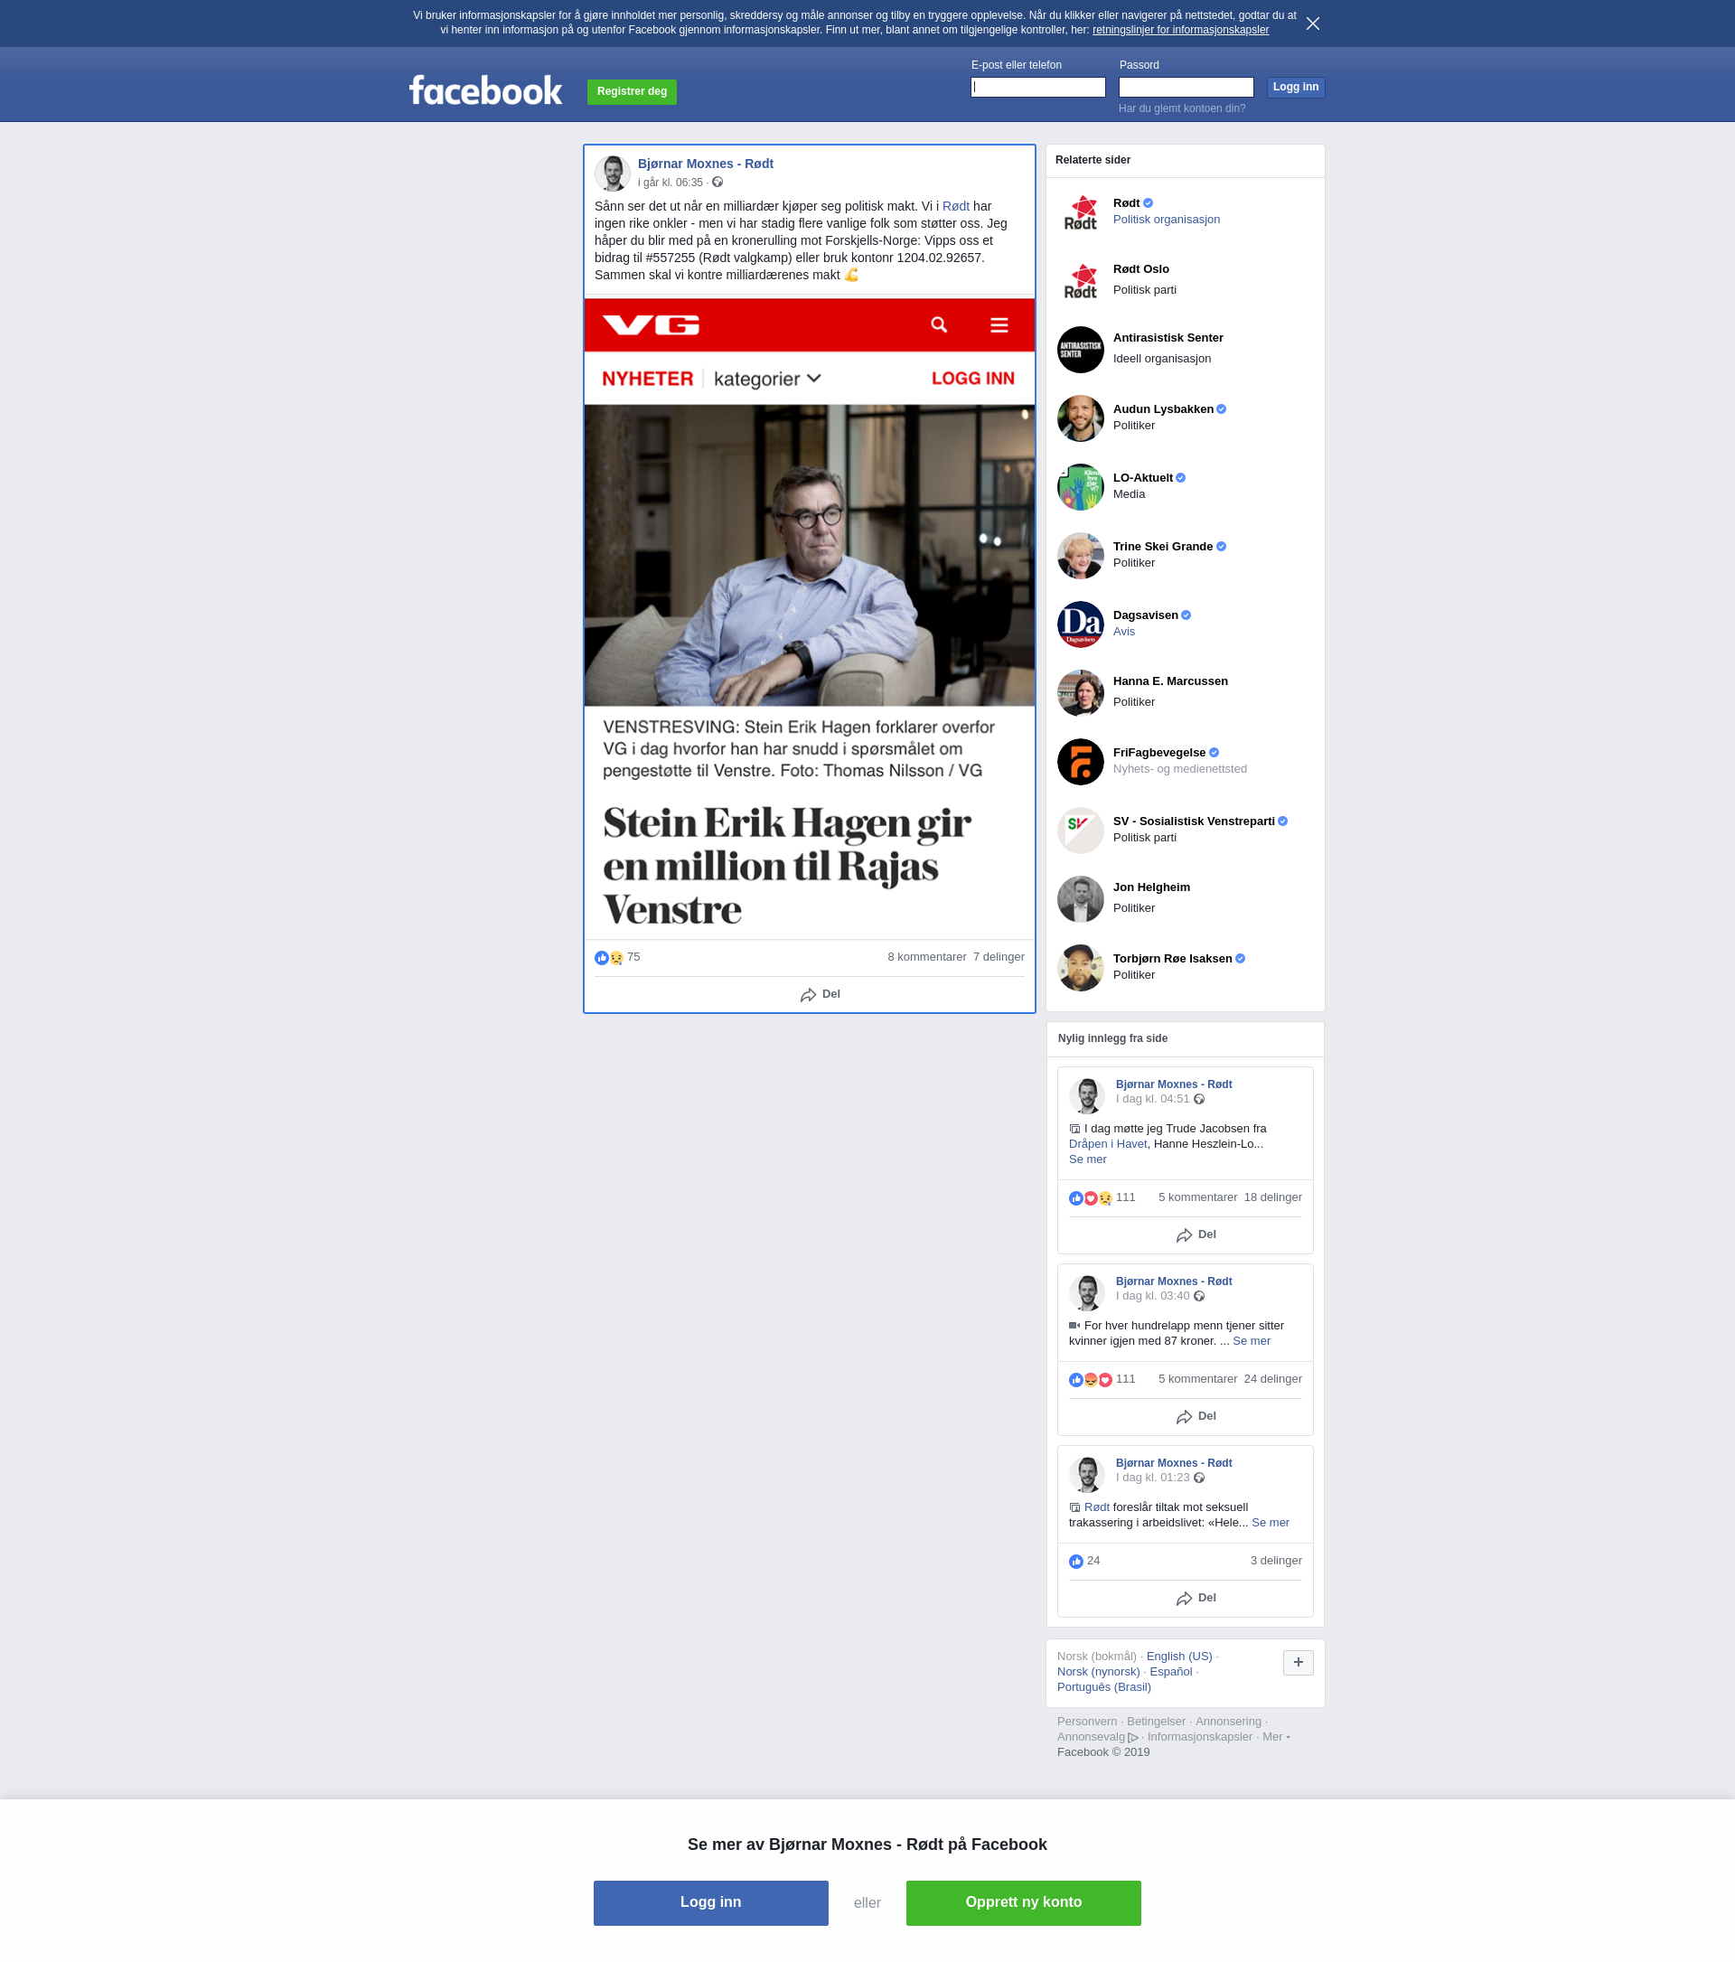This screenshot has width=1735, height=1962.
Task: Switch language to English (US)
Action: [1179, 1657]
